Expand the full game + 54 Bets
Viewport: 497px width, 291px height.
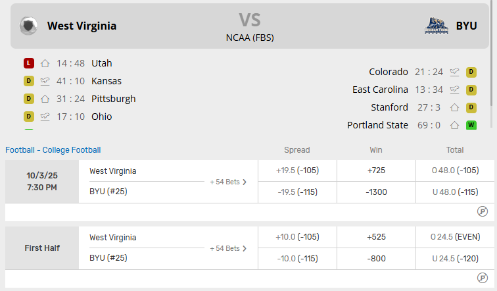pyautogui.click(x=228, y=182)
